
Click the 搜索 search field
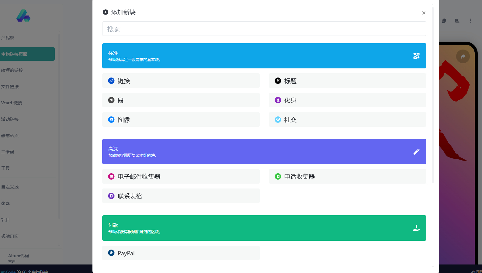click(264, 29)
